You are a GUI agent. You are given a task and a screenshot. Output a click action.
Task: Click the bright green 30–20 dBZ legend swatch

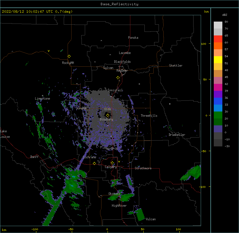[218, 115]
